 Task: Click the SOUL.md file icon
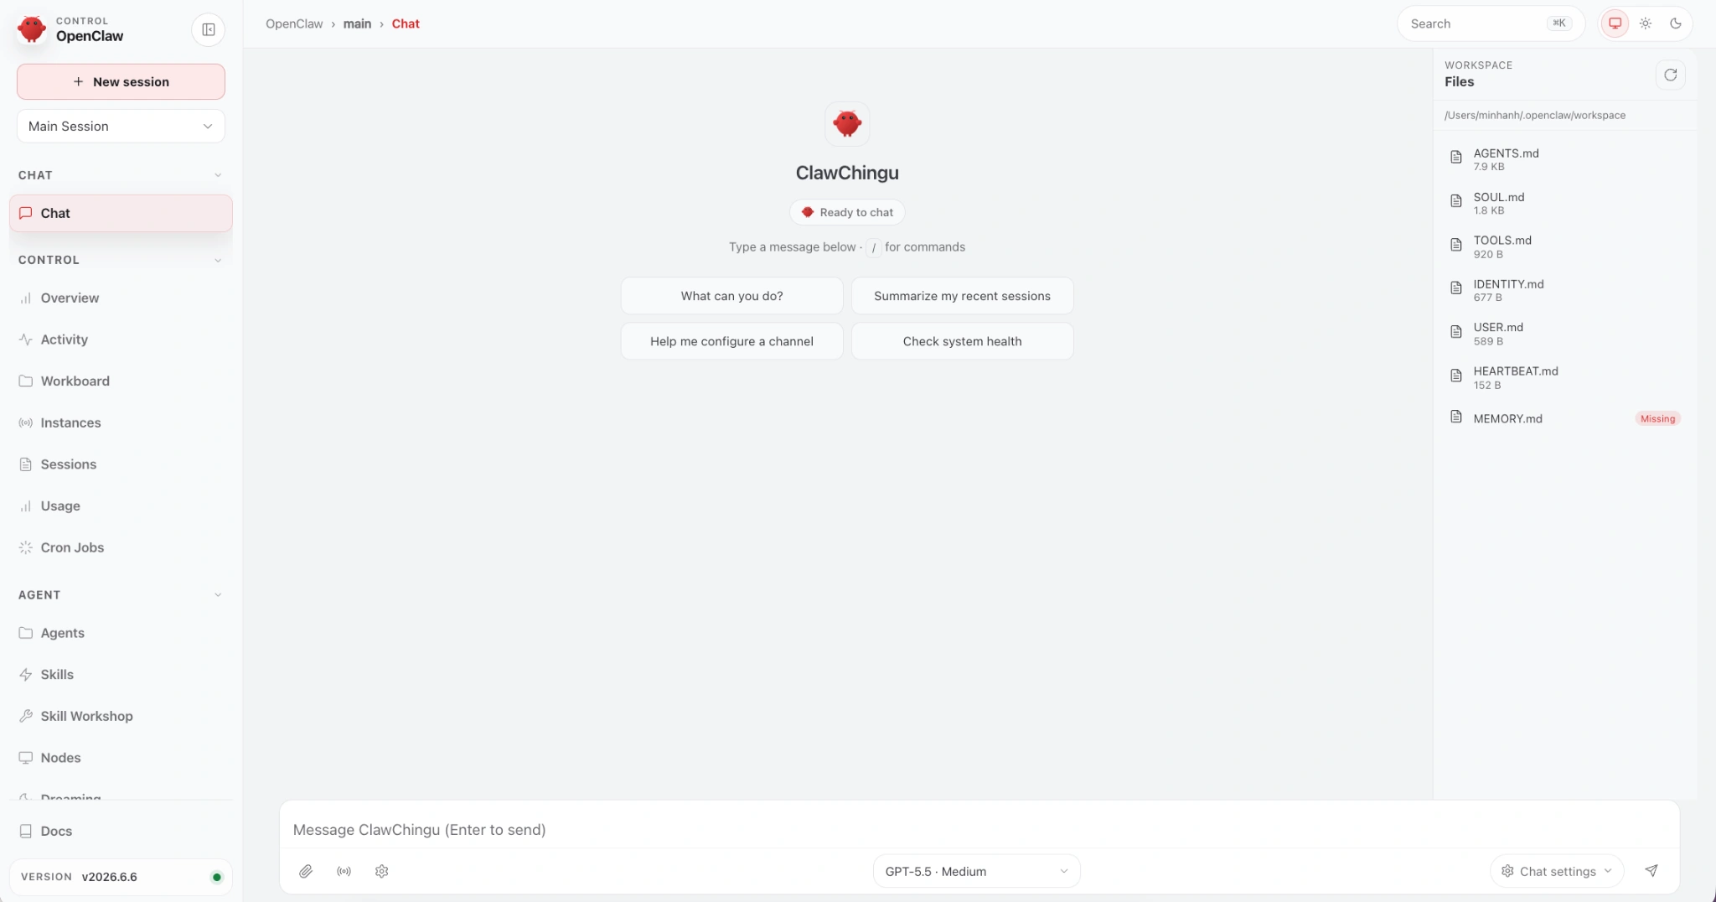coord(1456,200)
